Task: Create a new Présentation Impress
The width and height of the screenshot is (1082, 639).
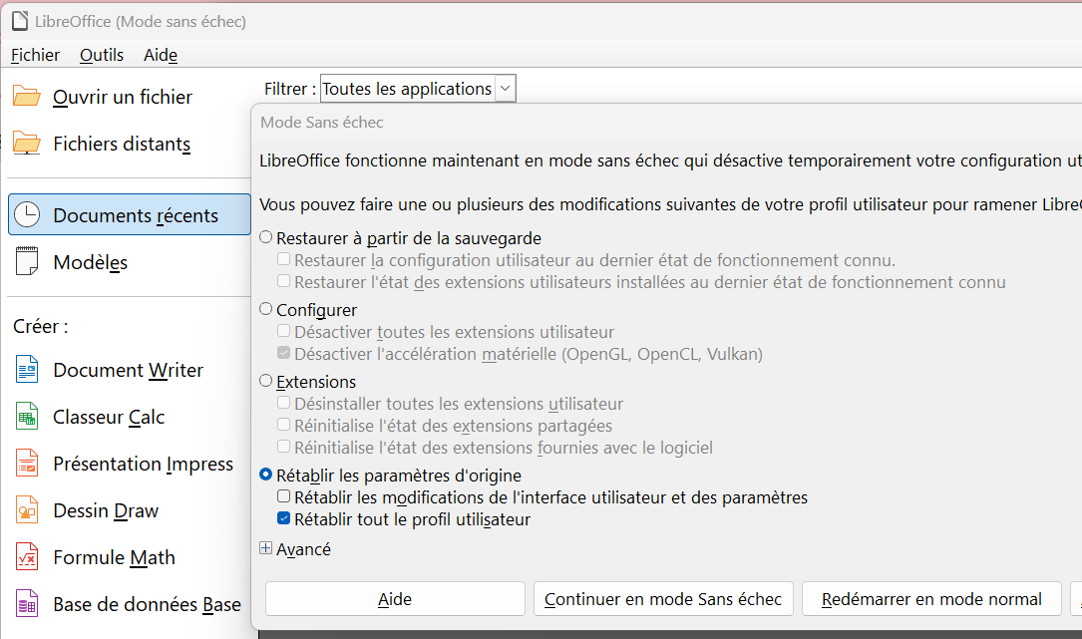Action: (143, 464)
